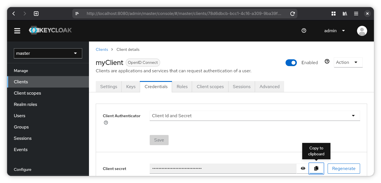Viewport: 381px width, 183px height.
Task: Open the hamburger sidebar menu
Action: coord(17,31)
